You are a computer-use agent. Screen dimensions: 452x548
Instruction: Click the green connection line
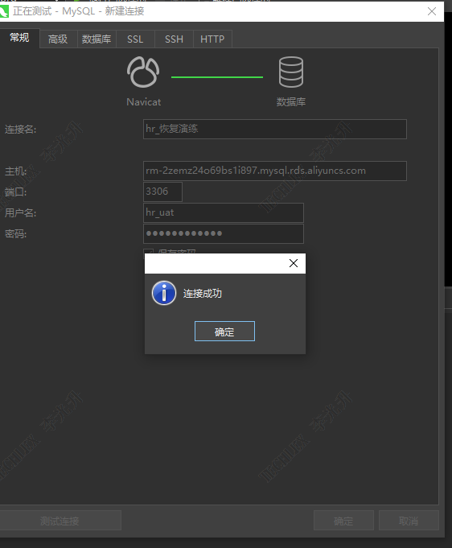coord(217,77)
